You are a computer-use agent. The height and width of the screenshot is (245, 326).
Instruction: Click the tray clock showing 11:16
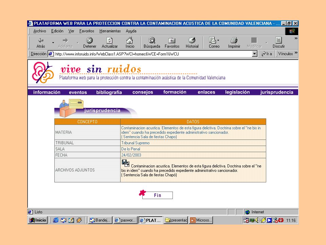tap(291, 220)
